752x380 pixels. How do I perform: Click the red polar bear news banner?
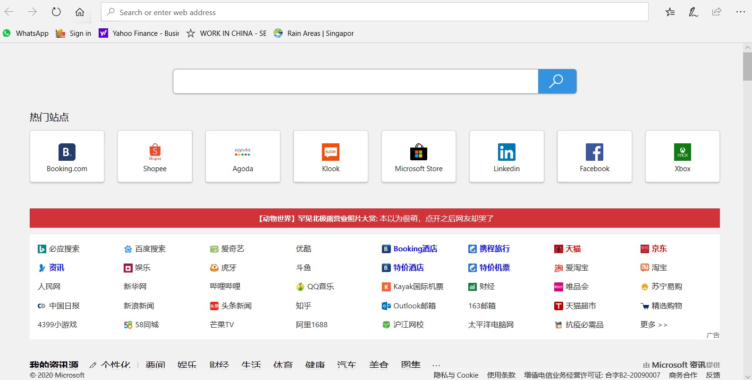pos(375,218)
